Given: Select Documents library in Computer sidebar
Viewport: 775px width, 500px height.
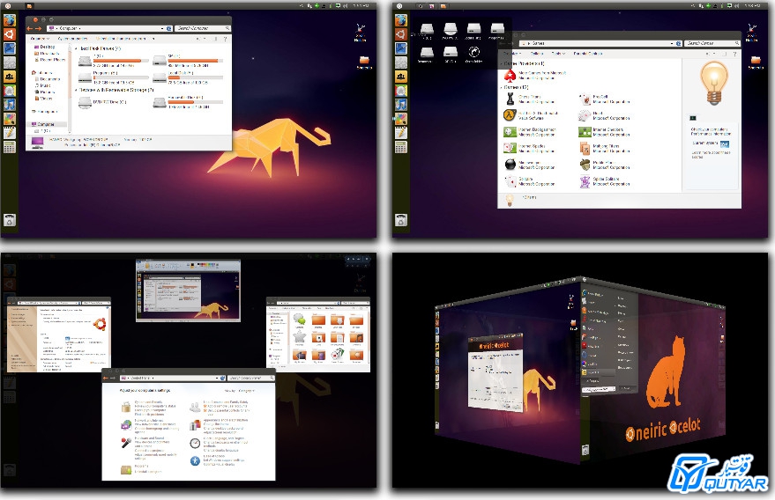Looking at the screenshot, I should tap(47, 79).
